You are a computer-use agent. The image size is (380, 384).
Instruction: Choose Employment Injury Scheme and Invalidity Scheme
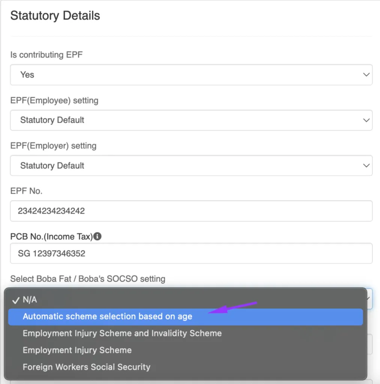[x=122, y=333]
